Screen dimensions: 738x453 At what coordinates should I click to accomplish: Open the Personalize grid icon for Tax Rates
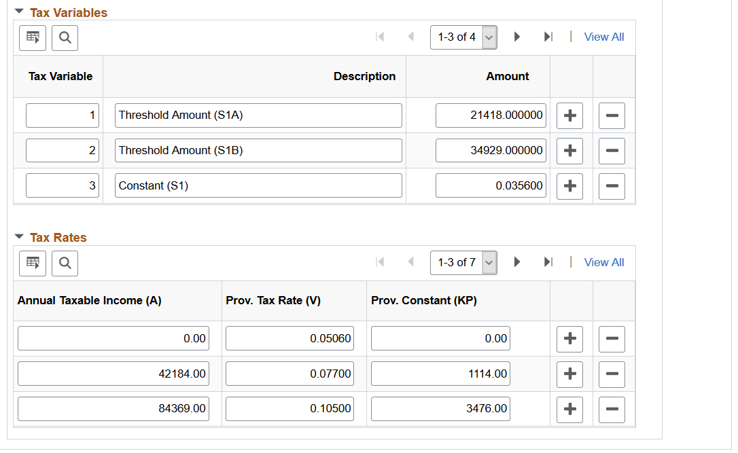tap(32, 263)
